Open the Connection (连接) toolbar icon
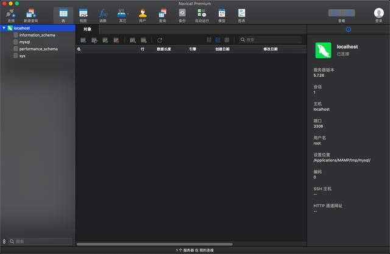This screenshot has width=390, height=254. (11, 15)
